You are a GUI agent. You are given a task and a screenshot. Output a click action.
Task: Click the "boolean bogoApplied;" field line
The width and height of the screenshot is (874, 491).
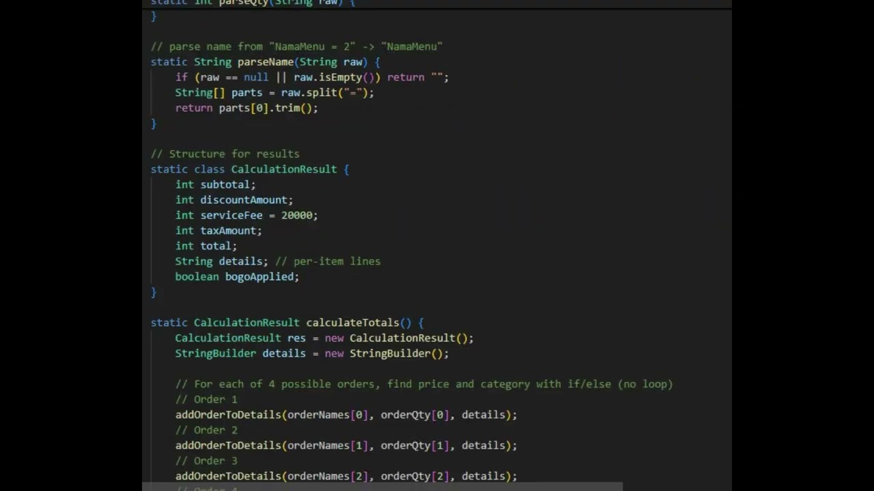[x=237, y=277]
